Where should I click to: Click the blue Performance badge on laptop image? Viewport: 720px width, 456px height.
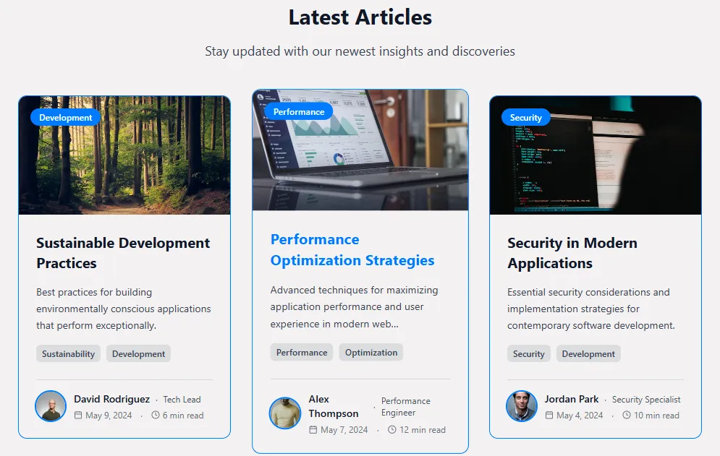299,112
